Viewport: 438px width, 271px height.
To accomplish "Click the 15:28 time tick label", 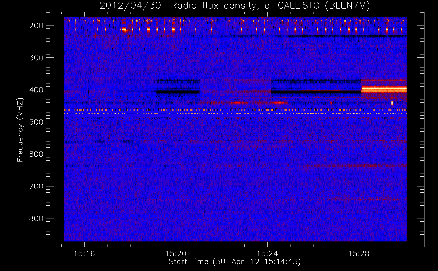I will pos(359,254).
